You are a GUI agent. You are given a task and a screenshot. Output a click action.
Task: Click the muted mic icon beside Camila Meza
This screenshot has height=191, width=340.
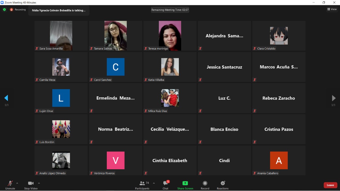pyautogui.click(x=37, y=80)
